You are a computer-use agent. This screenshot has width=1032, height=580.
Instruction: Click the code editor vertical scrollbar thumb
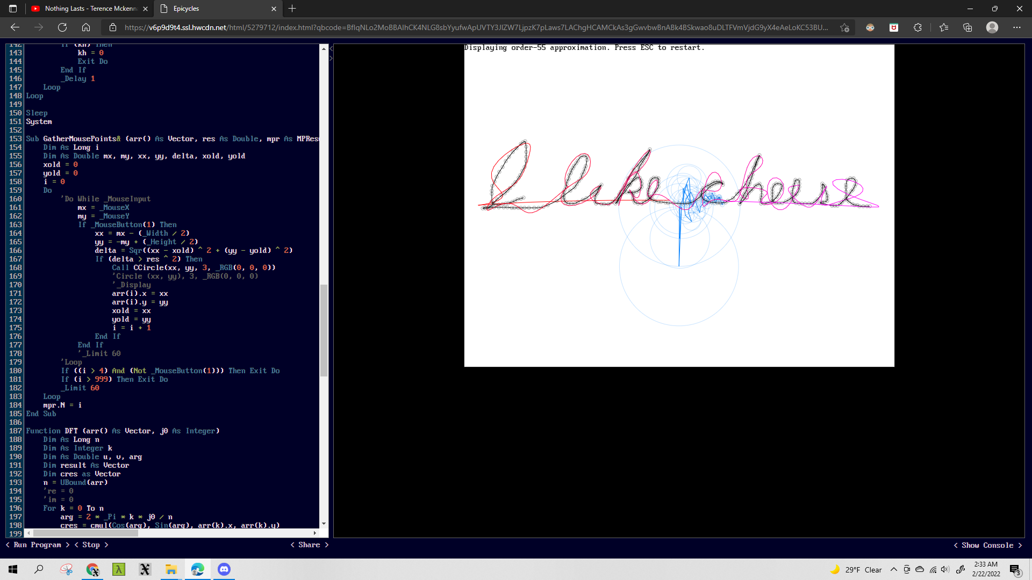coord(324,330)
